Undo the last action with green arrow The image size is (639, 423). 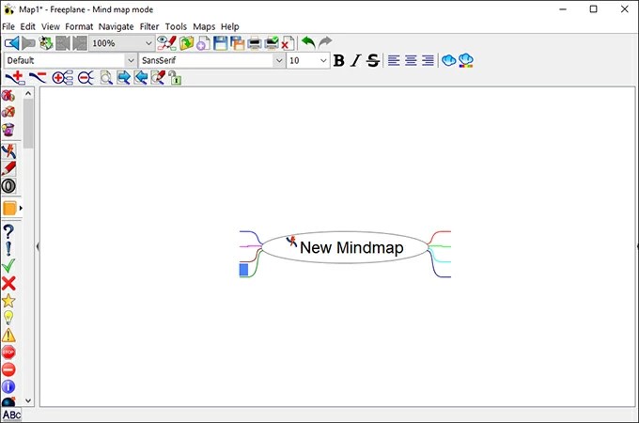coord(309,42)
